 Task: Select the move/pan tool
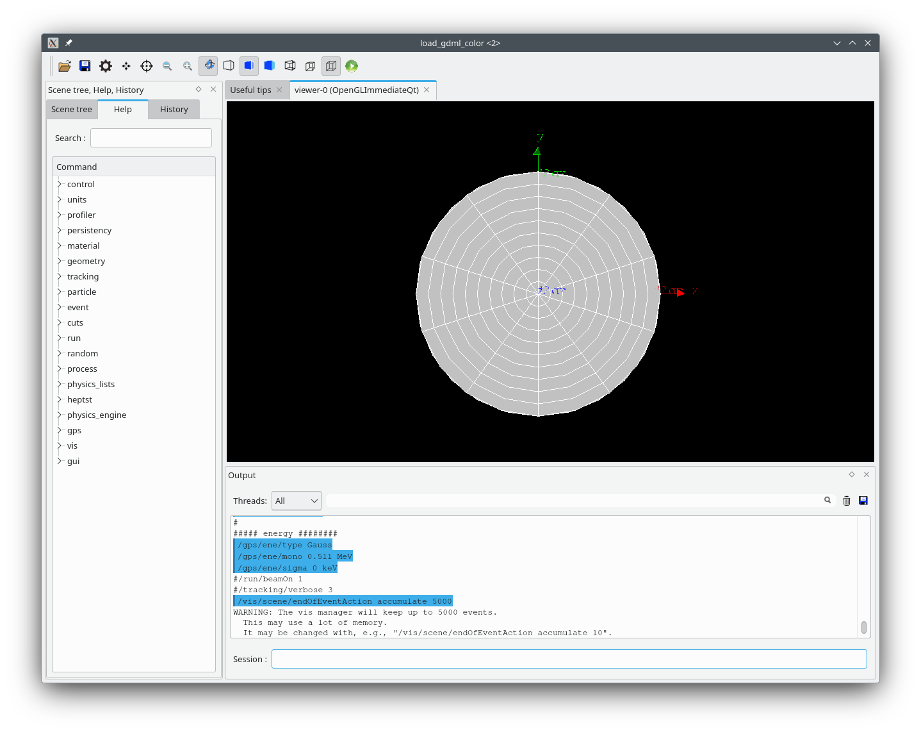click(126, 65)
